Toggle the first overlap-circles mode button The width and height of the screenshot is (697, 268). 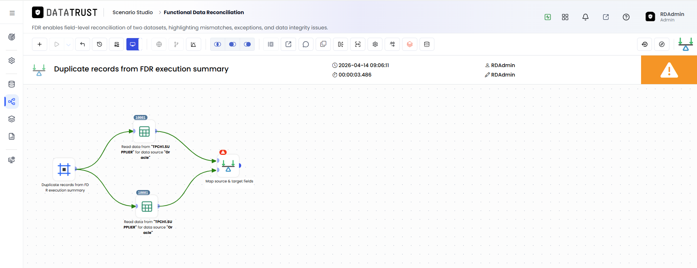coord(218,44)
